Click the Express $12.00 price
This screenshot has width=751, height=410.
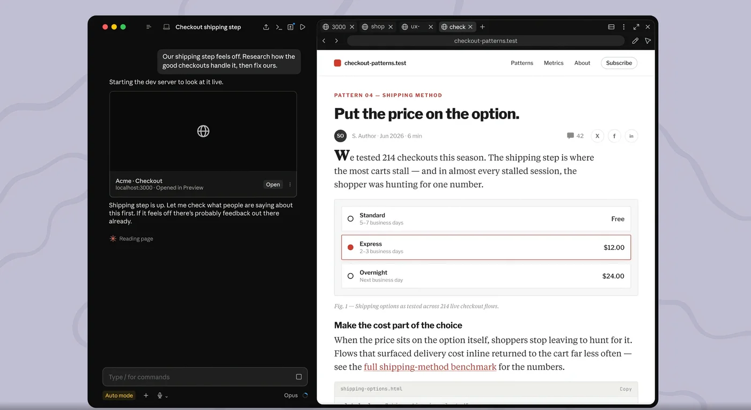(614, 247)
